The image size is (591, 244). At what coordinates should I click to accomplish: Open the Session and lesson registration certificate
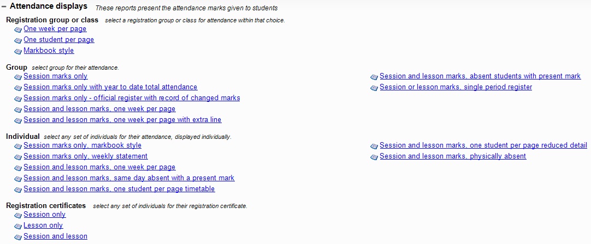pos(55,236)
